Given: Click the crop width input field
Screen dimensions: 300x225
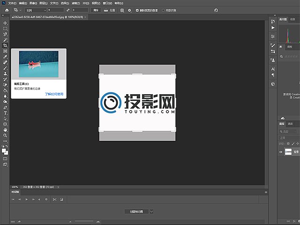Looking at the screenshot, I should tap(56, 10).
